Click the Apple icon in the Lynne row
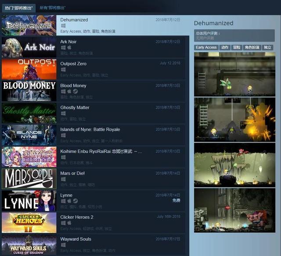This screenshot has height=256, width=281. 69,201
